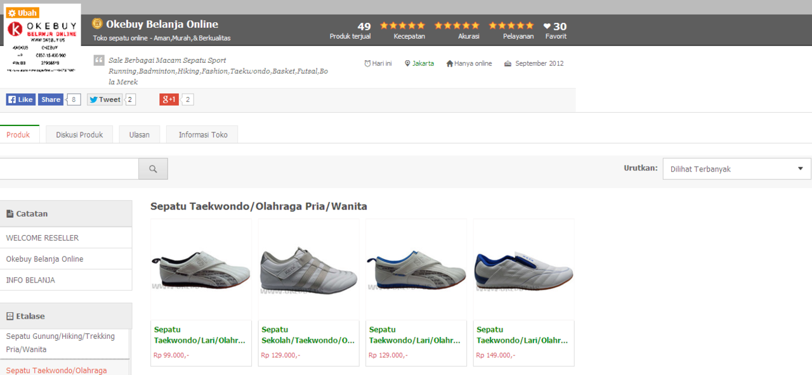Click the 49 Produk terjual counter
Image resolution: width=812 pixels, height=375 pixels.
(x=351, y=30)
